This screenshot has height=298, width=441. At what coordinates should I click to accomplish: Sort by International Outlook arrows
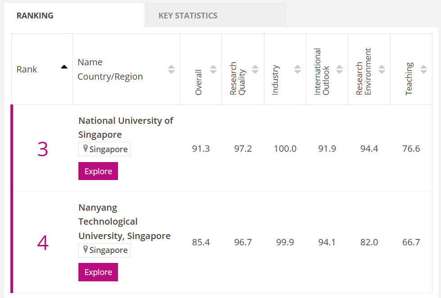coord(340,69)
